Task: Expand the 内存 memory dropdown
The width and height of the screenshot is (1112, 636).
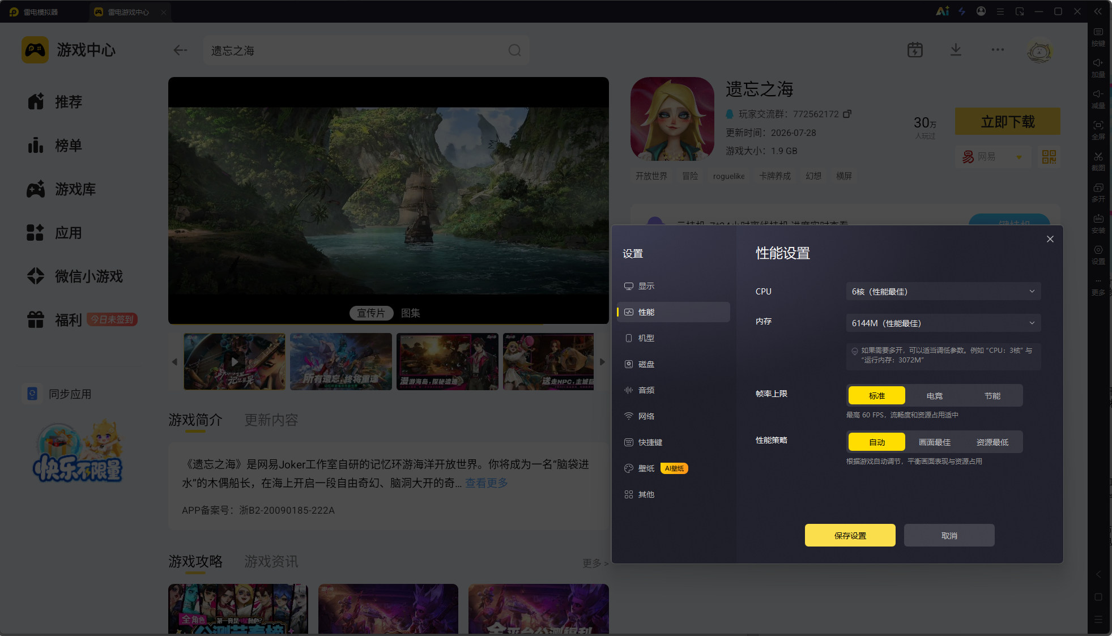Action: (943, 323)
